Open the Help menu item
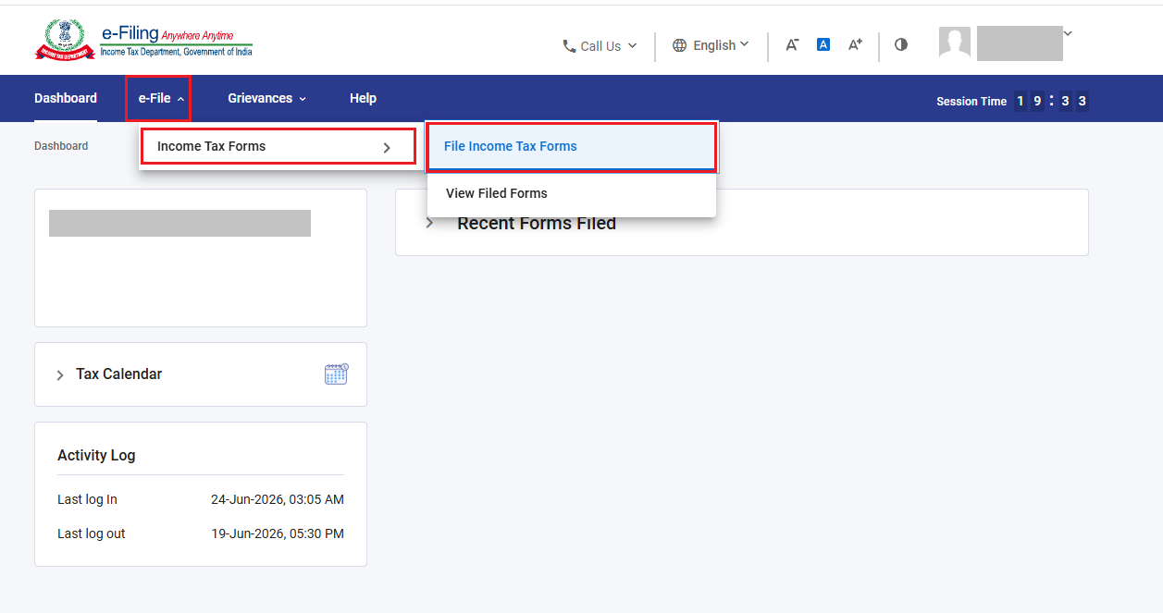The width and height of the screenshot is (1163, 613). point(363,98)
